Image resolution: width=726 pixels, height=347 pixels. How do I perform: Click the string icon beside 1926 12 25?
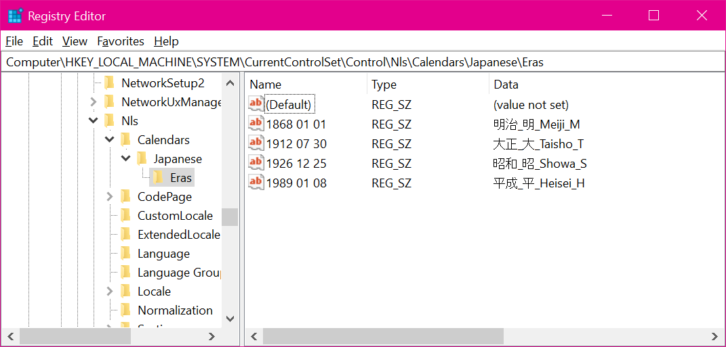pos(256,163)
